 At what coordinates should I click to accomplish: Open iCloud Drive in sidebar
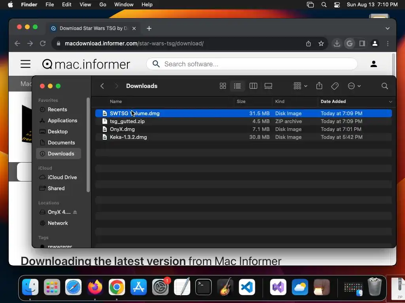[x=58, y=177]
